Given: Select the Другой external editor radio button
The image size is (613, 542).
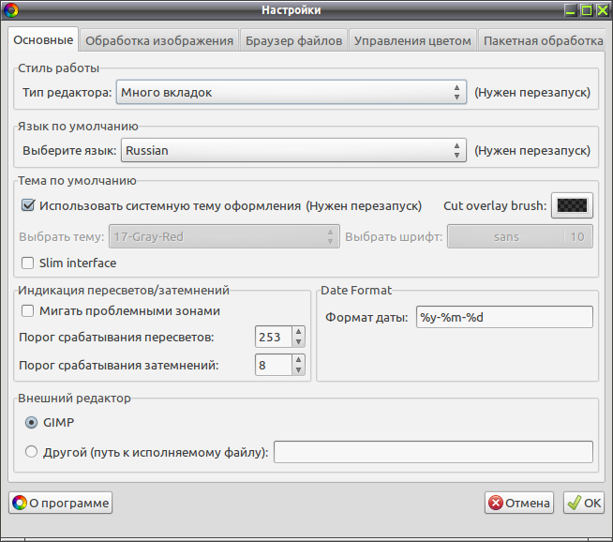Looking at the screenshot, I should 31,452.
